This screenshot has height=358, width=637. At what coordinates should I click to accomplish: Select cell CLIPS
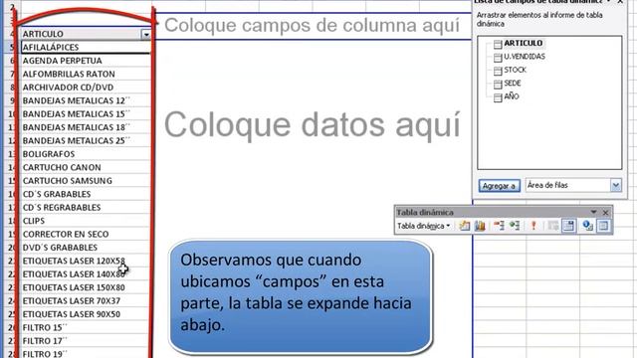[86, 221]
